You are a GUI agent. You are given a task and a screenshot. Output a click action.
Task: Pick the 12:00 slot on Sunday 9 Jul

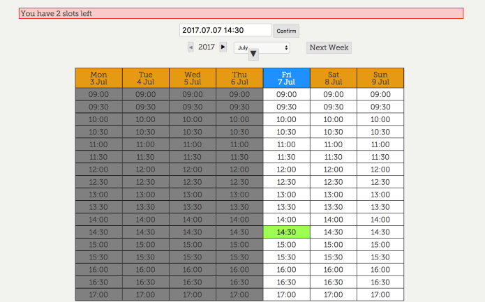coord(380,169)
